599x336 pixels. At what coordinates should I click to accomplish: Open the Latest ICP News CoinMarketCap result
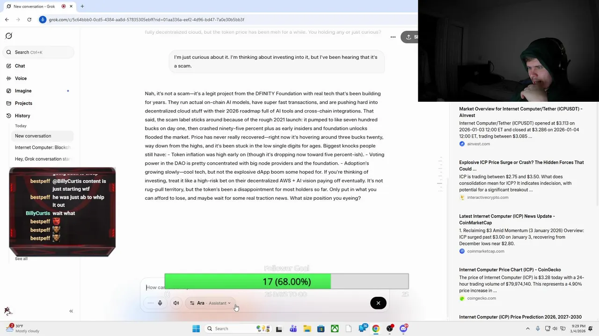pyautogui.click(x=507, y=219)
